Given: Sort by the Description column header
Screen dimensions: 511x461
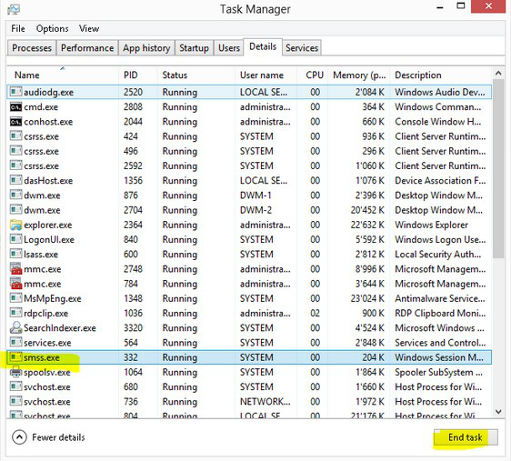Looking at the screenshot, I should click(x=441, y=75).
